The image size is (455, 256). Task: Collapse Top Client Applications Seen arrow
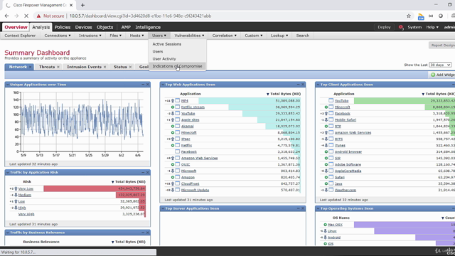click(x=318, y=85)
